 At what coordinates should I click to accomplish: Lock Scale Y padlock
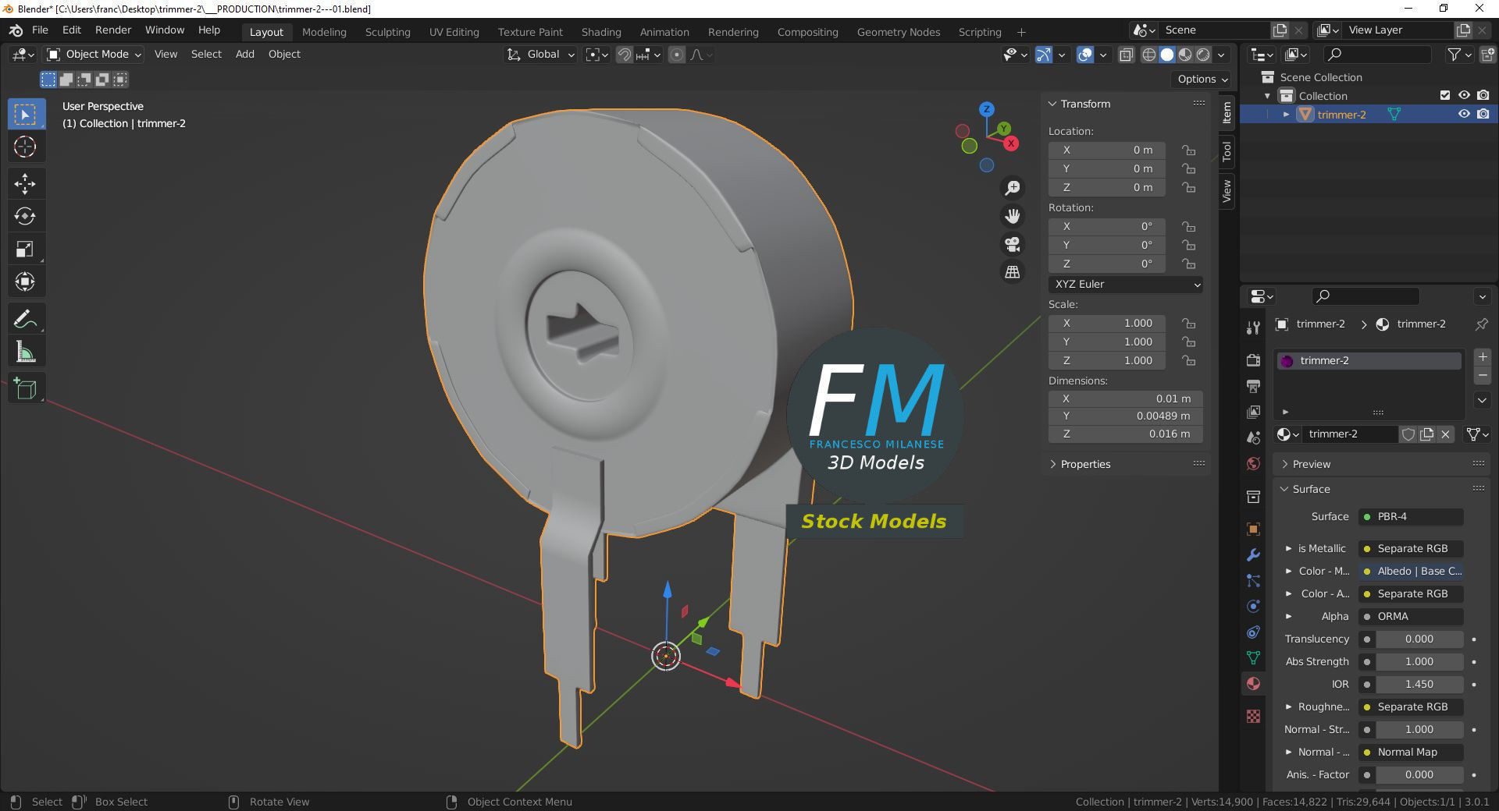click(1188, 342)
